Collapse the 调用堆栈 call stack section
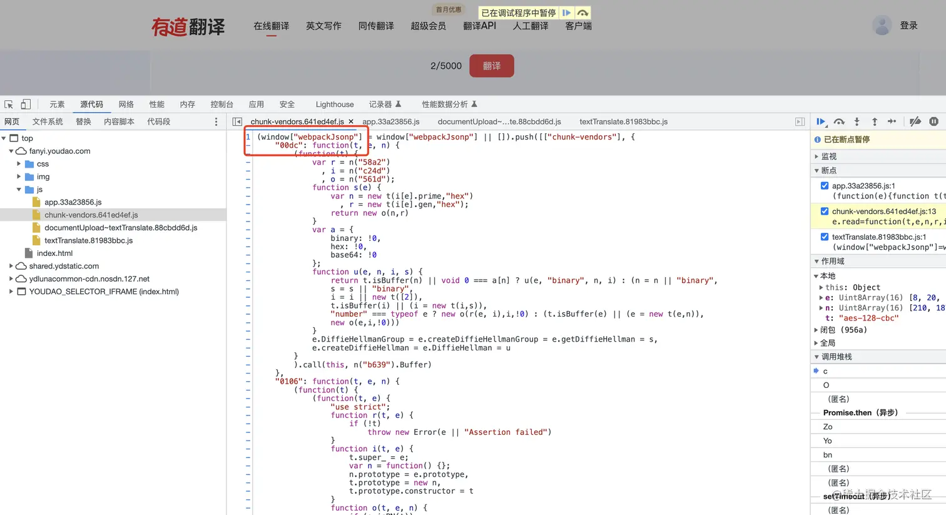This screenshot has height=515, width=946. [816, 357]
